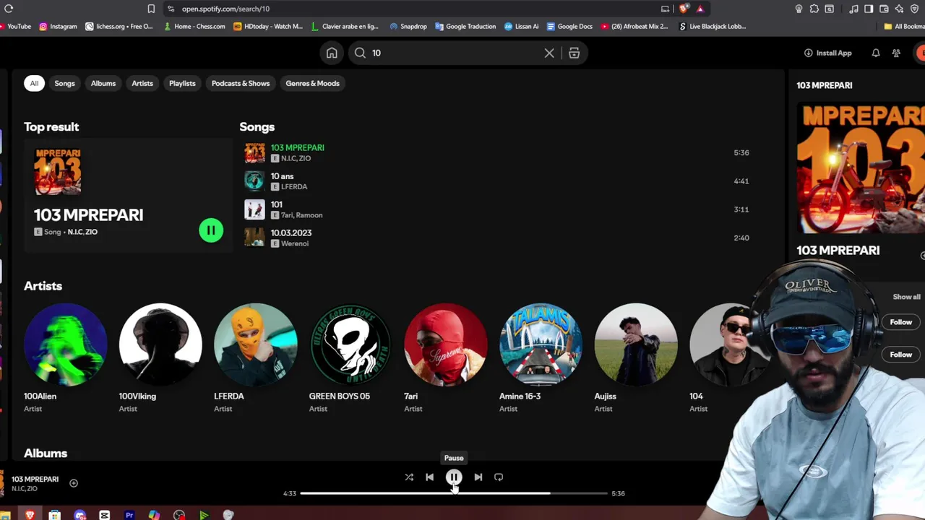This screenshot has height=520, width=925.
Task: Click the 10.03.2023 song thumbnail
Action: tap(254, 238)
